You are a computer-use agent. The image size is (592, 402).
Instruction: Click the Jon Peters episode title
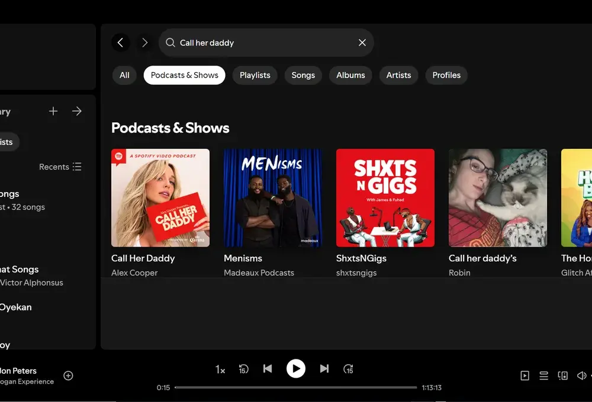click(18, 371)
